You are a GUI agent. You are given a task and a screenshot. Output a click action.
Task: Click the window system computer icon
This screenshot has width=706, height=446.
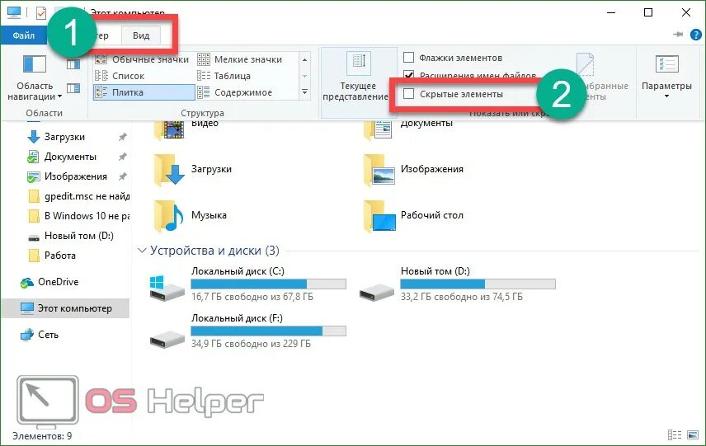pos(14,13)
